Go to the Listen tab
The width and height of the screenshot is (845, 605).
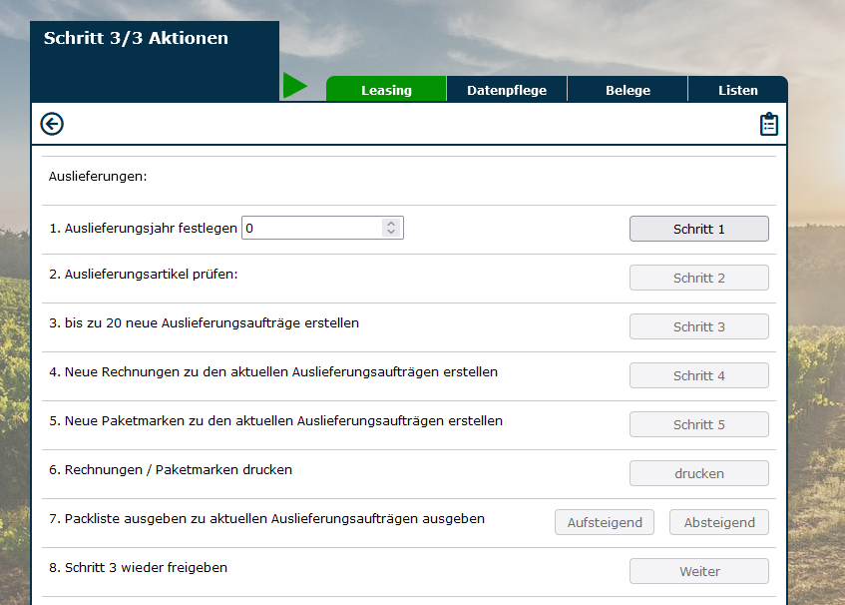pyautogui.click(x=737, y=90)
